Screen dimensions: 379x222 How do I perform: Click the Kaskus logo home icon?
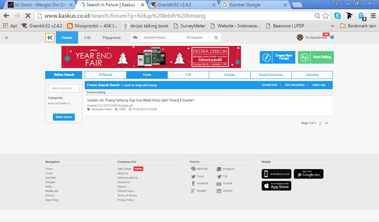point(50,38)
